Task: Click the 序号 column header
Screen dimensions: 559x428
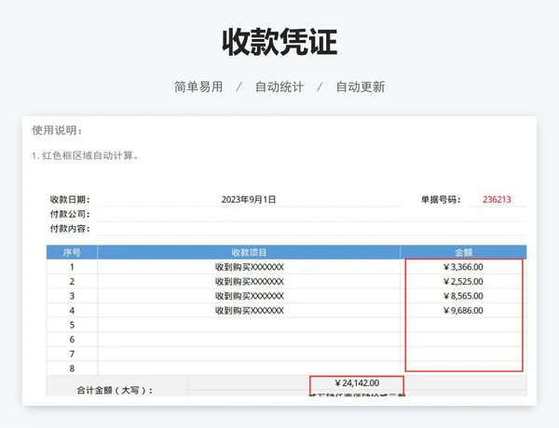Action: coord(72,252)
